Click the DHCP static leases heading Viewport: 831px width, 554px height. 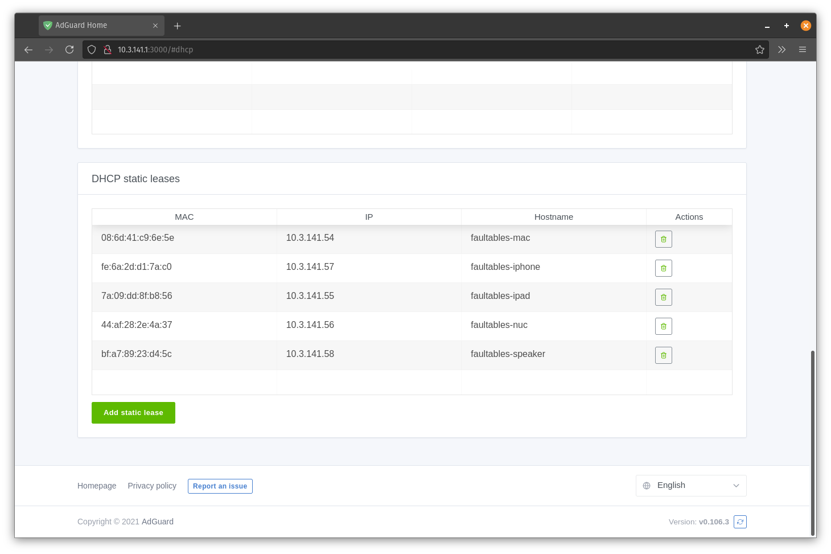(x=135, y=179)
